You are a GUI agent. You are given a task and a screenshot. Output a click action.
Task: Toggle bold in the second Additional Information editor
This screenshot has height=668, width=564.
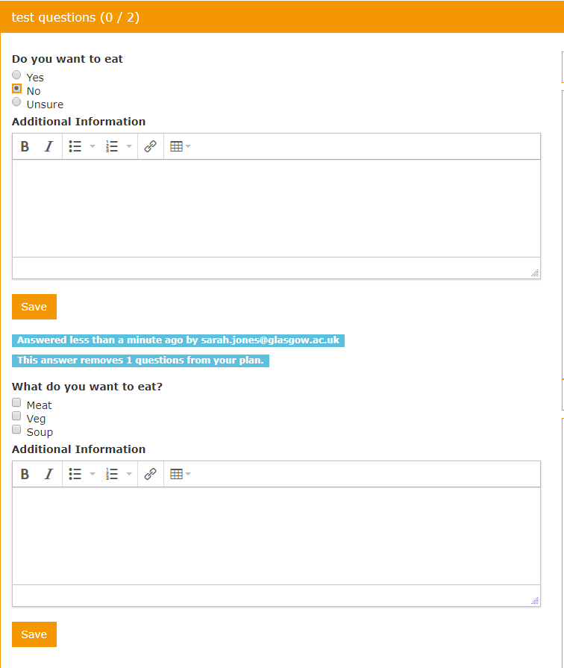pos(25,474)
